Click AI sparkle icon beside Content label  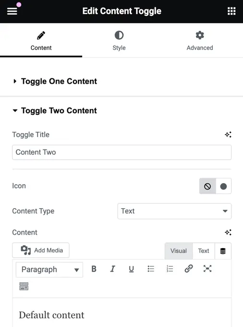(x=228, y=232)
